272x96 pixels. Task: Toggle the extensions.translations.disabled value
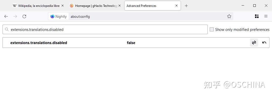(254, 43)
